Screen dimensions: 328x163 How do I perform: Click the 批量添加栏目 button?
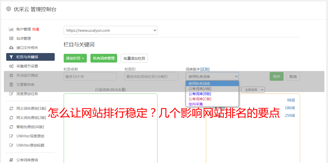click(134, 58)
